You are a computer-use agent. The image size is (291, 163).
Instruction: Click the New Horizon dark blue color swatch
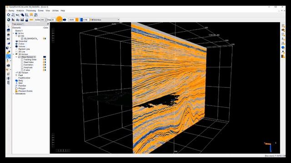(45, 57)
